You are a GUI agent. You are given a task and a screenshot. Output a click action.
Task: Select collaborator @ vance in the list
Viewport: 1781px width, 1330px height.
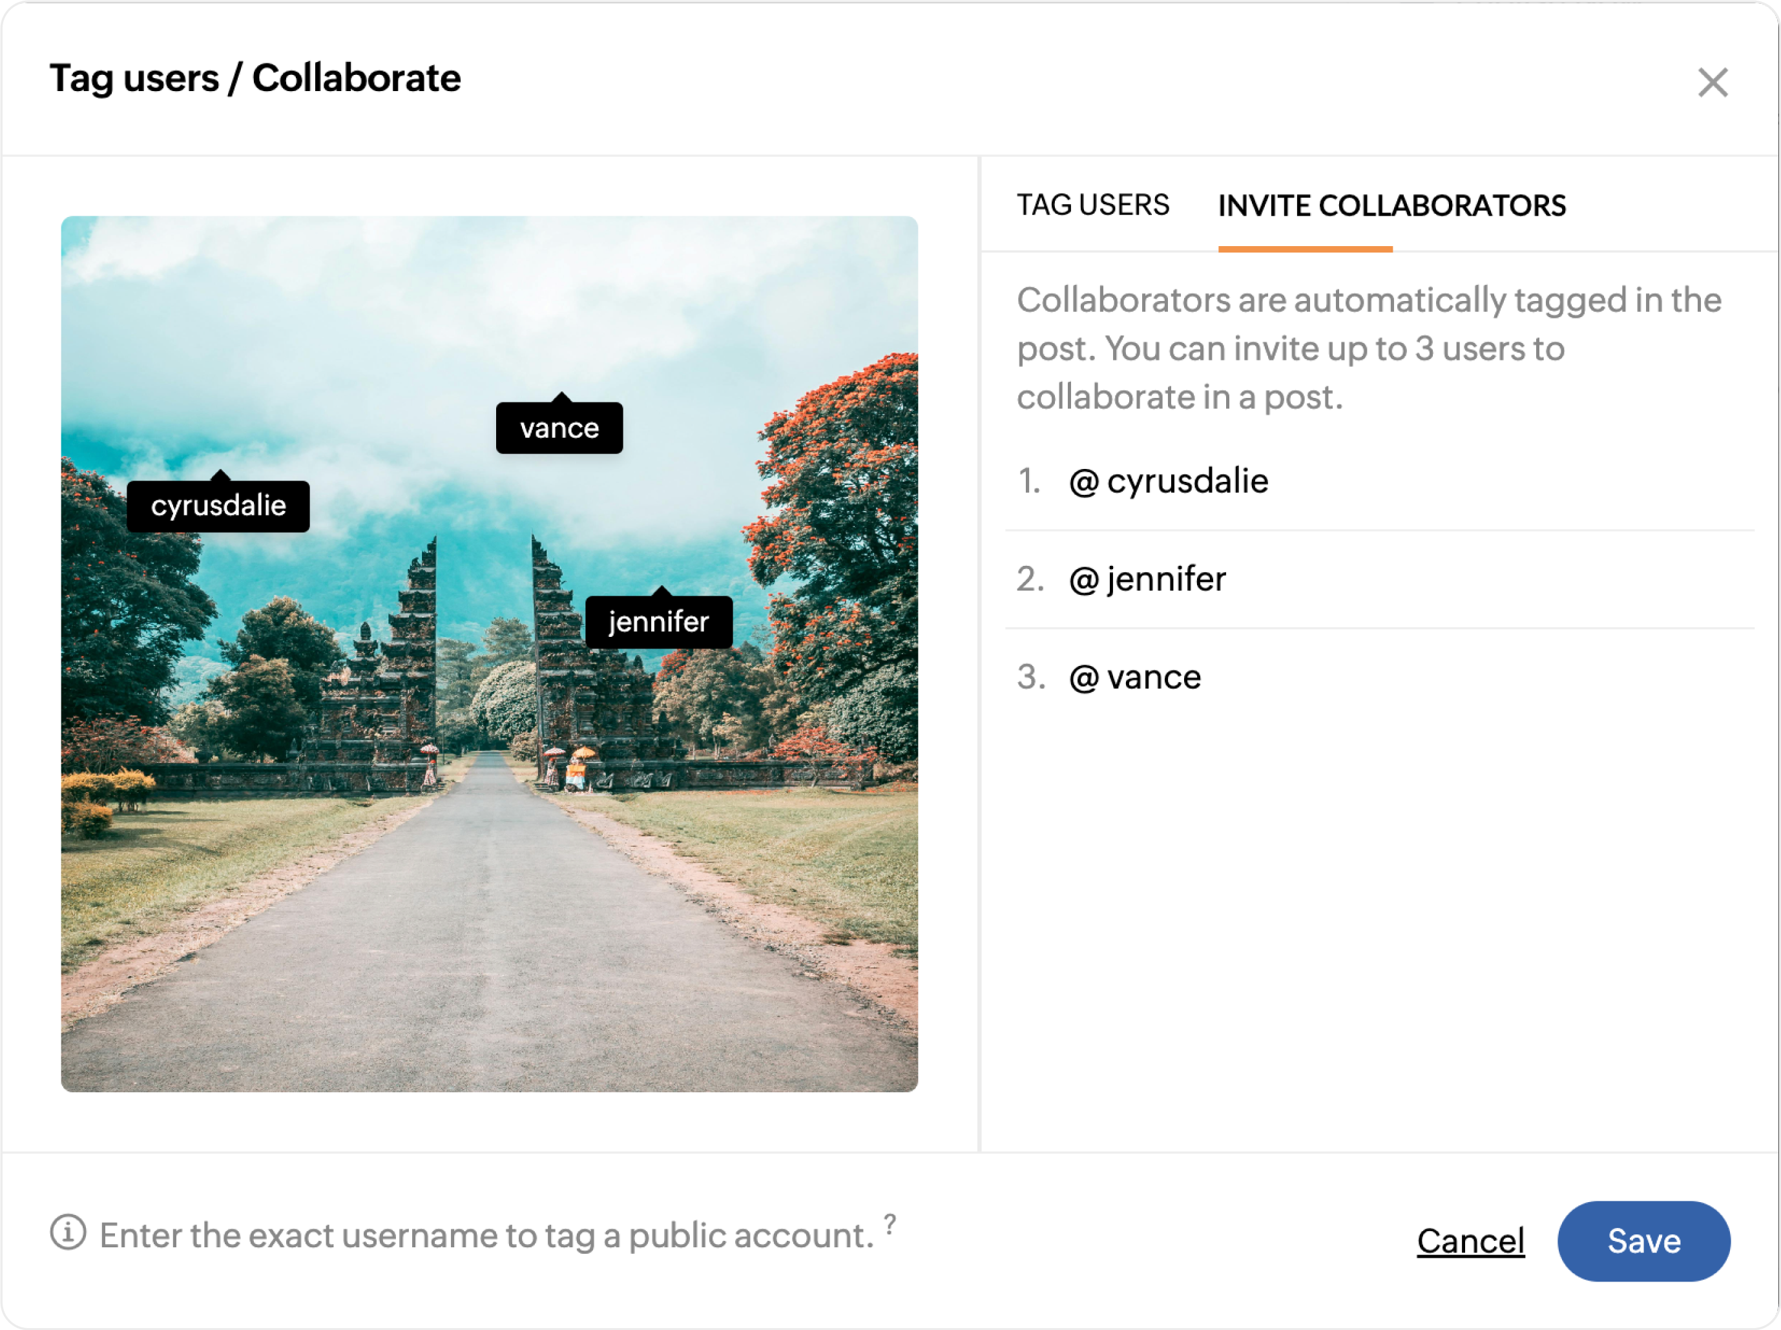point(1379,678)
